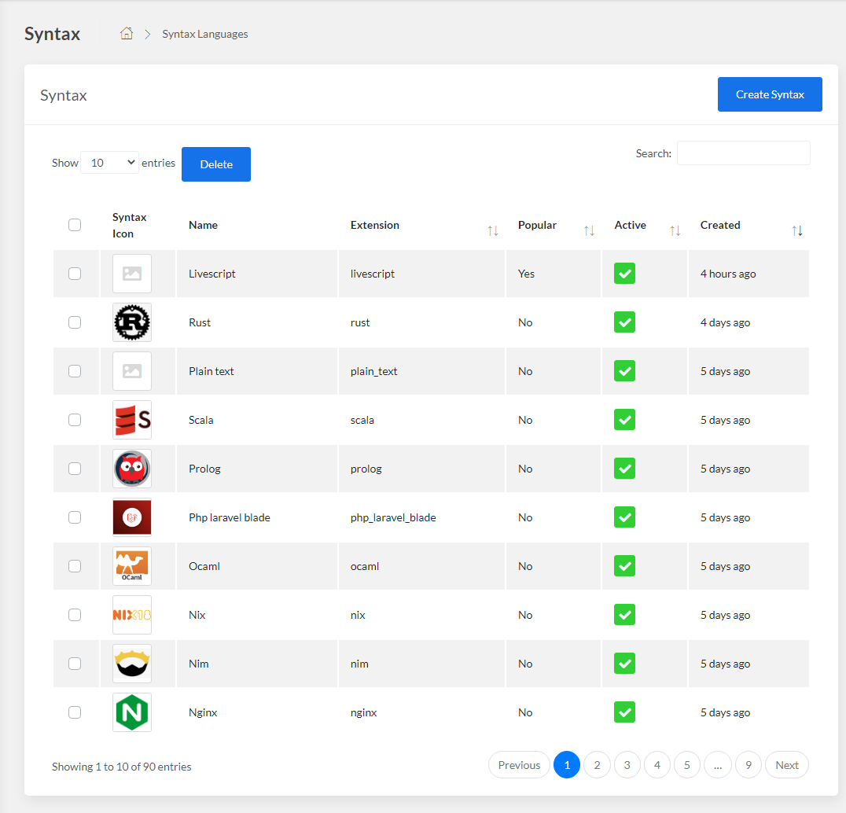Image resolution: width=846 pixels, height=813 pixels.
Task: Jump to last page 9
Action: click(x=749, y=765)
